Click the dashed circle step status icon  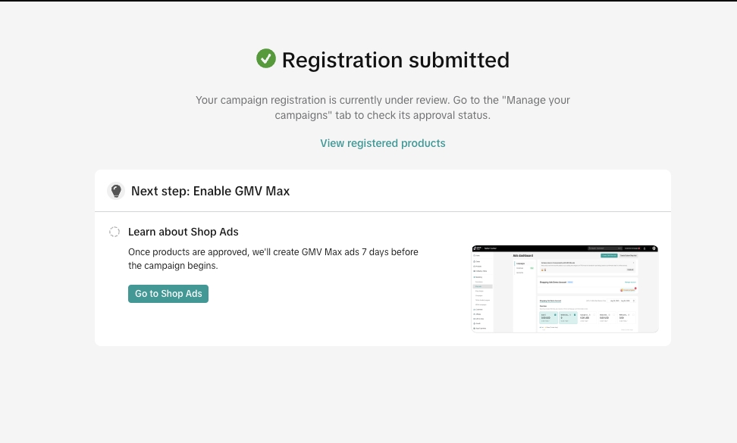point(114,232)
